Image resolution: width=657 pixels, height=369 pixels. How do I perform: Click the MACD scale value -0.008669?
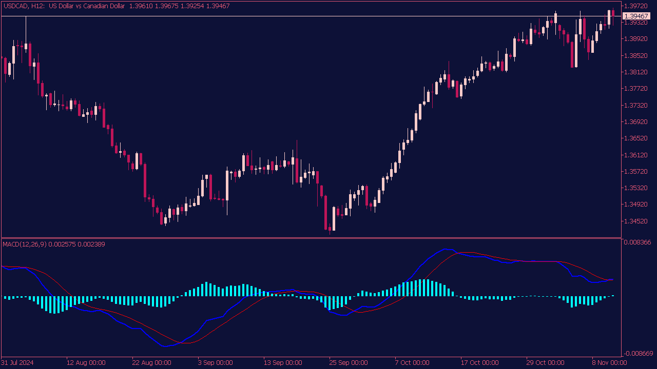click(639, 354)
